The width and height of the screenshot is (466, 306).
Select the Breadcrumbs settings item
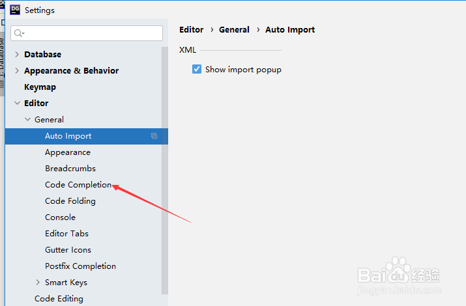tap(70, 169)
